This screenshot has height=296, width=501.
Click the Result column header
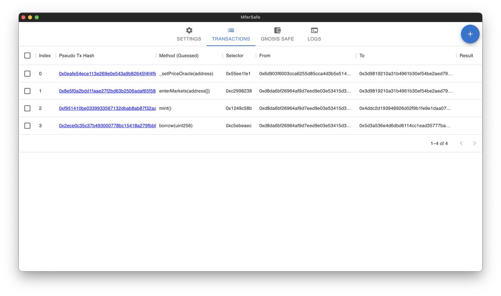466,55
